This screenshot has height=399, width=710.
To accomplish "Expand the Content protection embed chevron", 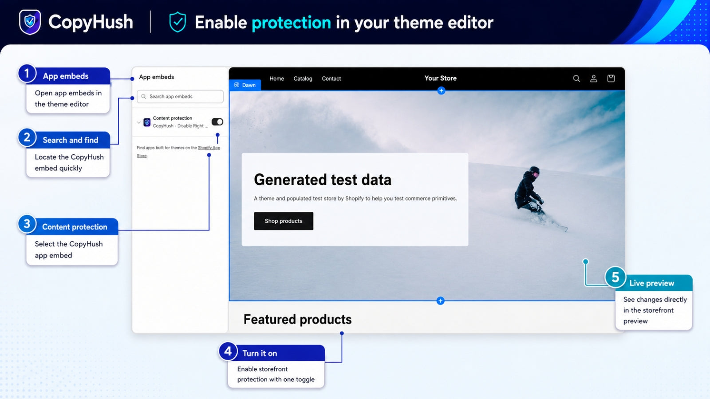I will pos(139,122).
